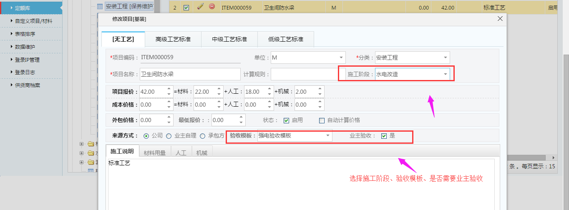The width and height of the screenshot is (569, 210).
Task: Open the 验收模板 dropdown
Action: pyautogui.click(x=328, y=136)
